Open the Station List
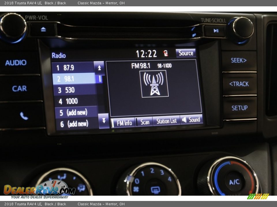Image resolution: width=277 pixels, height=207 pixels. pyautogui.click(x=166, y=121)
